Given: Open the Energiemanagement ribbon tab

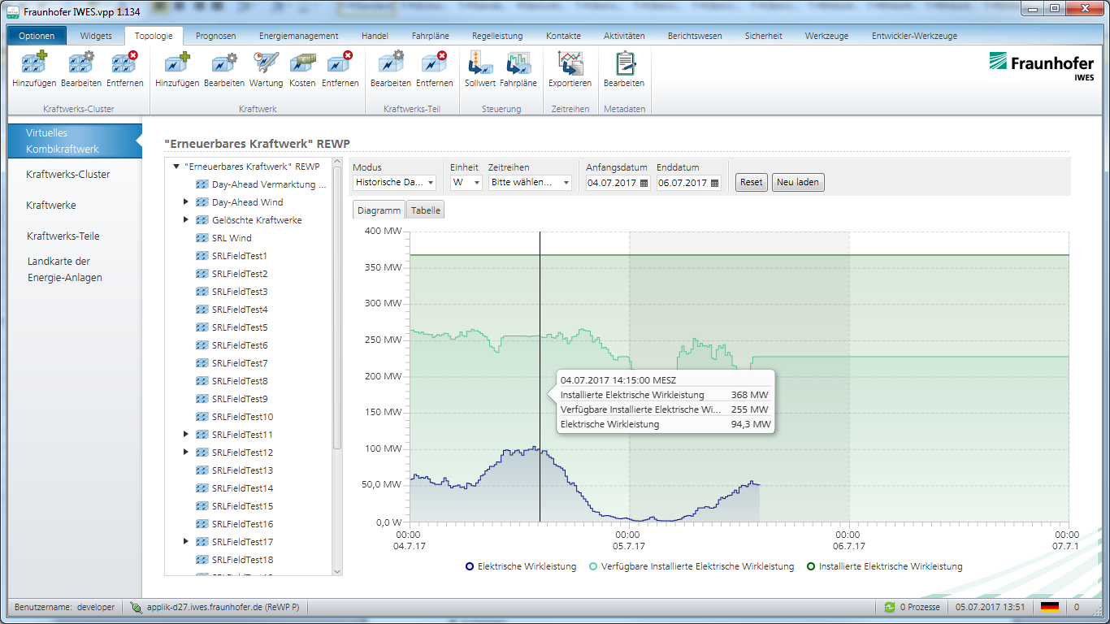Looking at the screenshot, I should pyautogui.click(x=299, y=36).
